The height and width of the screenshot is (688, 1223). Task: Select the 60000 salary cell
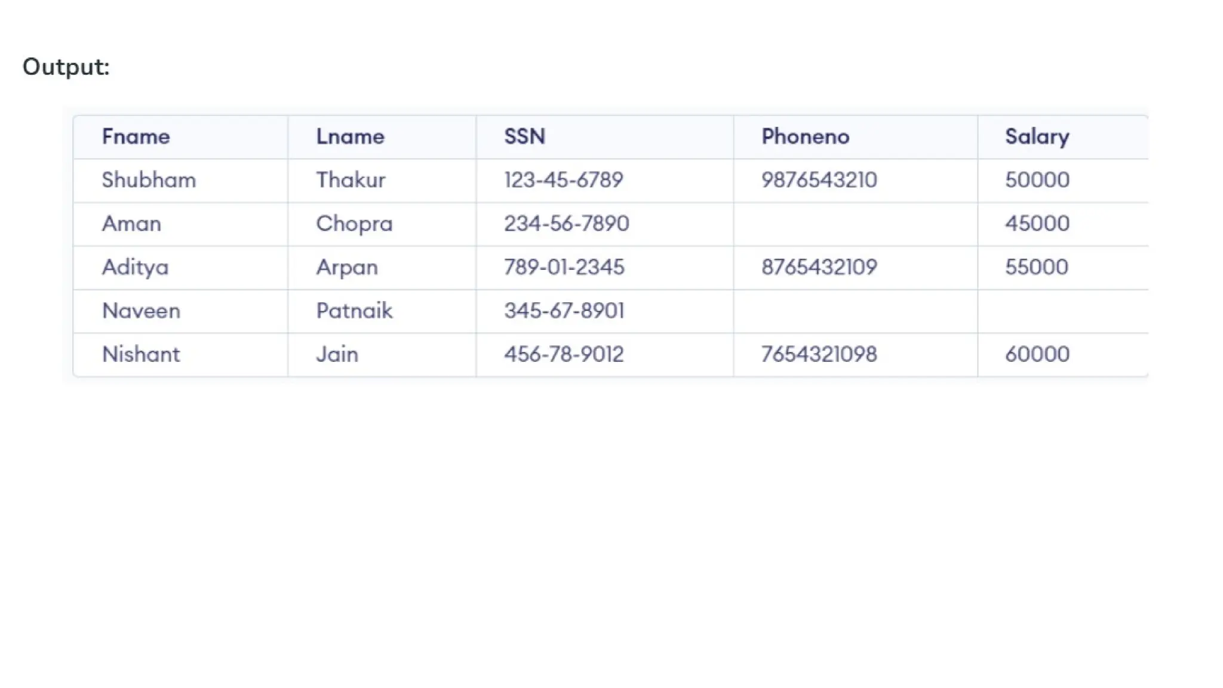point(1037,354)
